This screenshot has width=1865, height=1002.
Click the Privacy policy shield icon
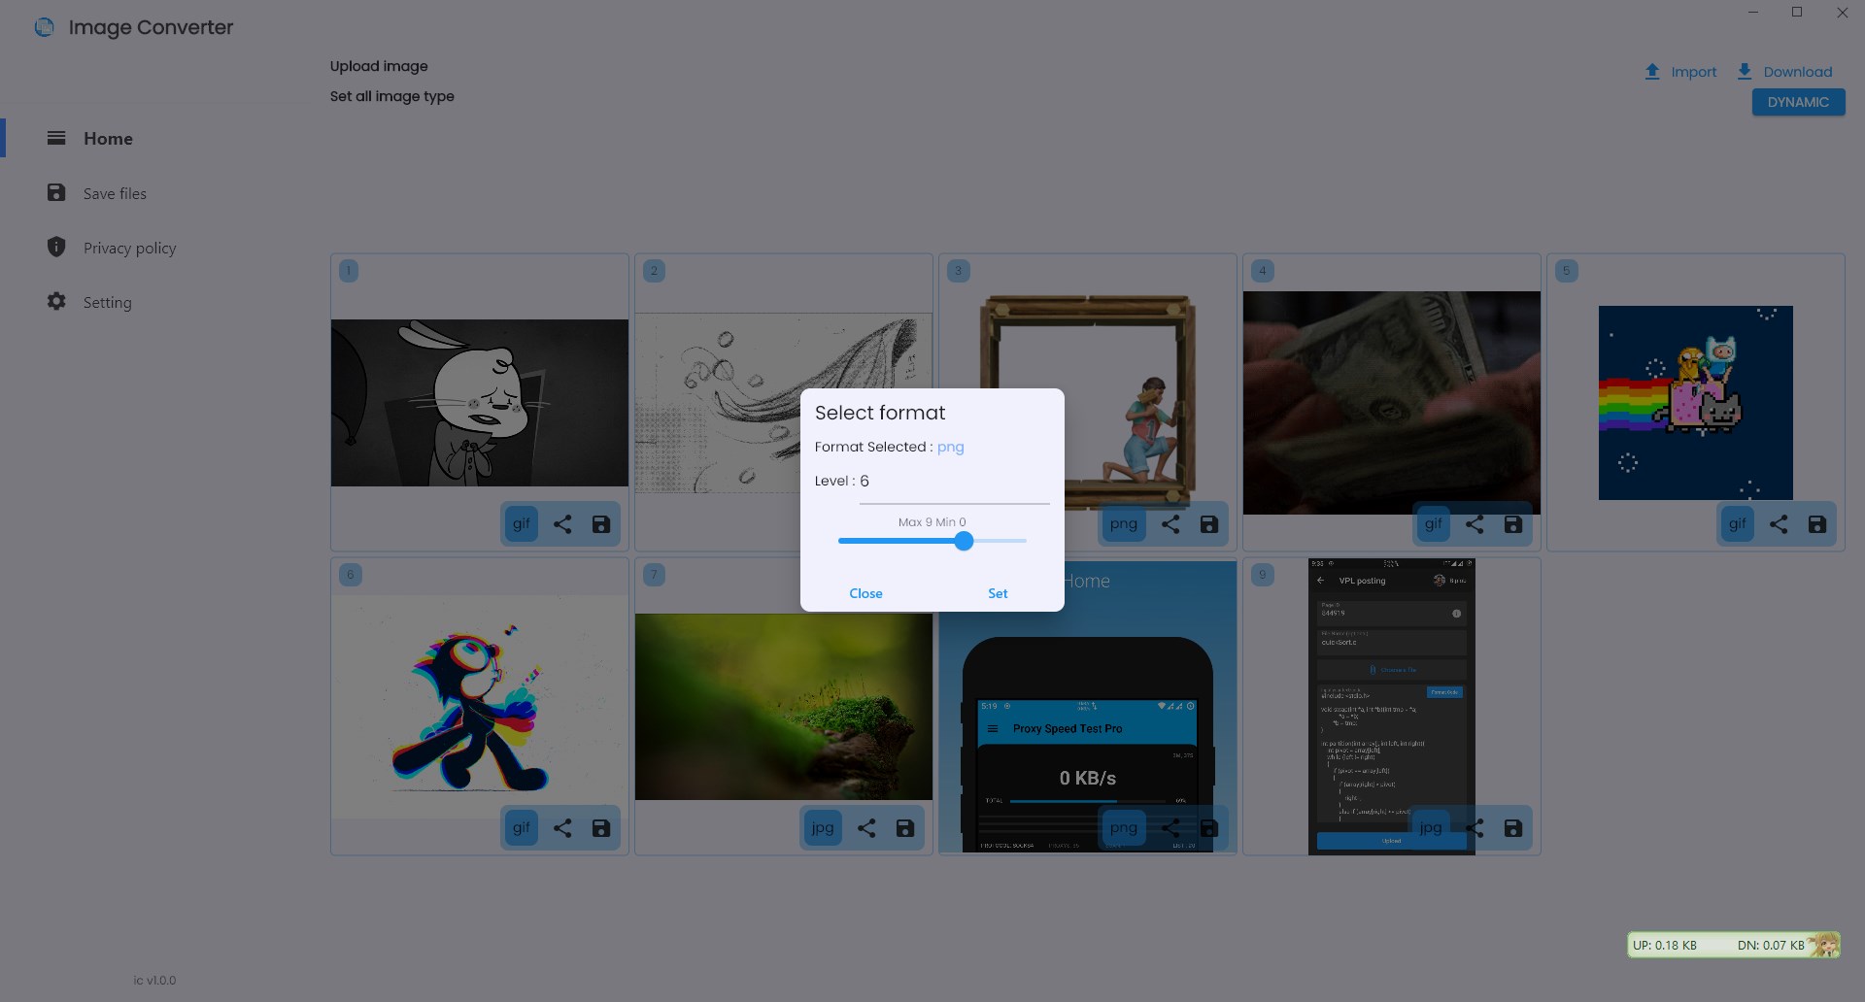coord(56,247)
